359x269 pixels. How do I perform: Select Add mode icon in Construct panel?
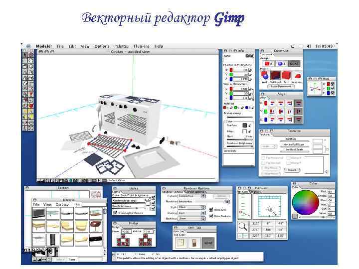point(265,75)
